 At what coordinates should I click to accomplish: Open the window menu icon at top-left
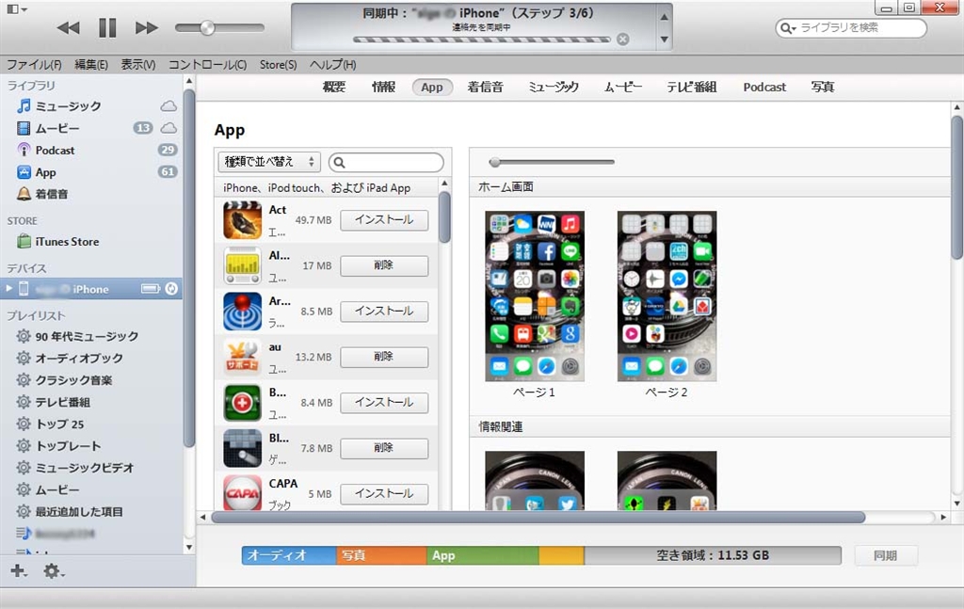[x=17, y=9]
